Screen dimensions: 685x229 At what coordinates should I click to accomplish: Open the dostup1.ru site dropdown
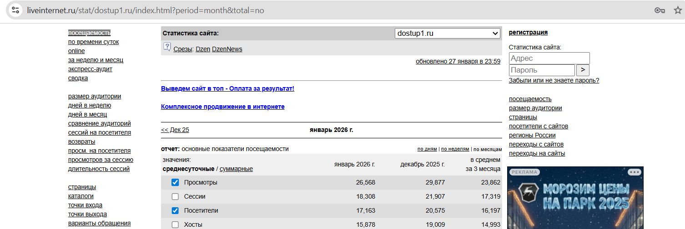448,34
